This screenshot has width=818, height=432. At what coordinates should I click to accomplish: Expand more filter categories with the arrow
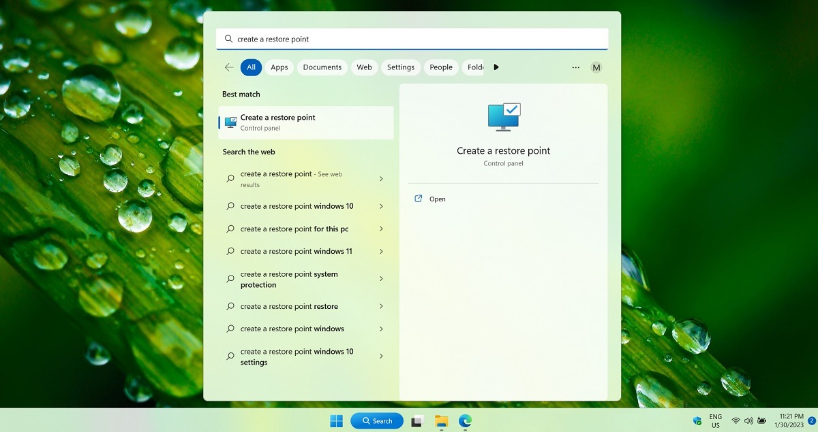(x=496, y=67)
